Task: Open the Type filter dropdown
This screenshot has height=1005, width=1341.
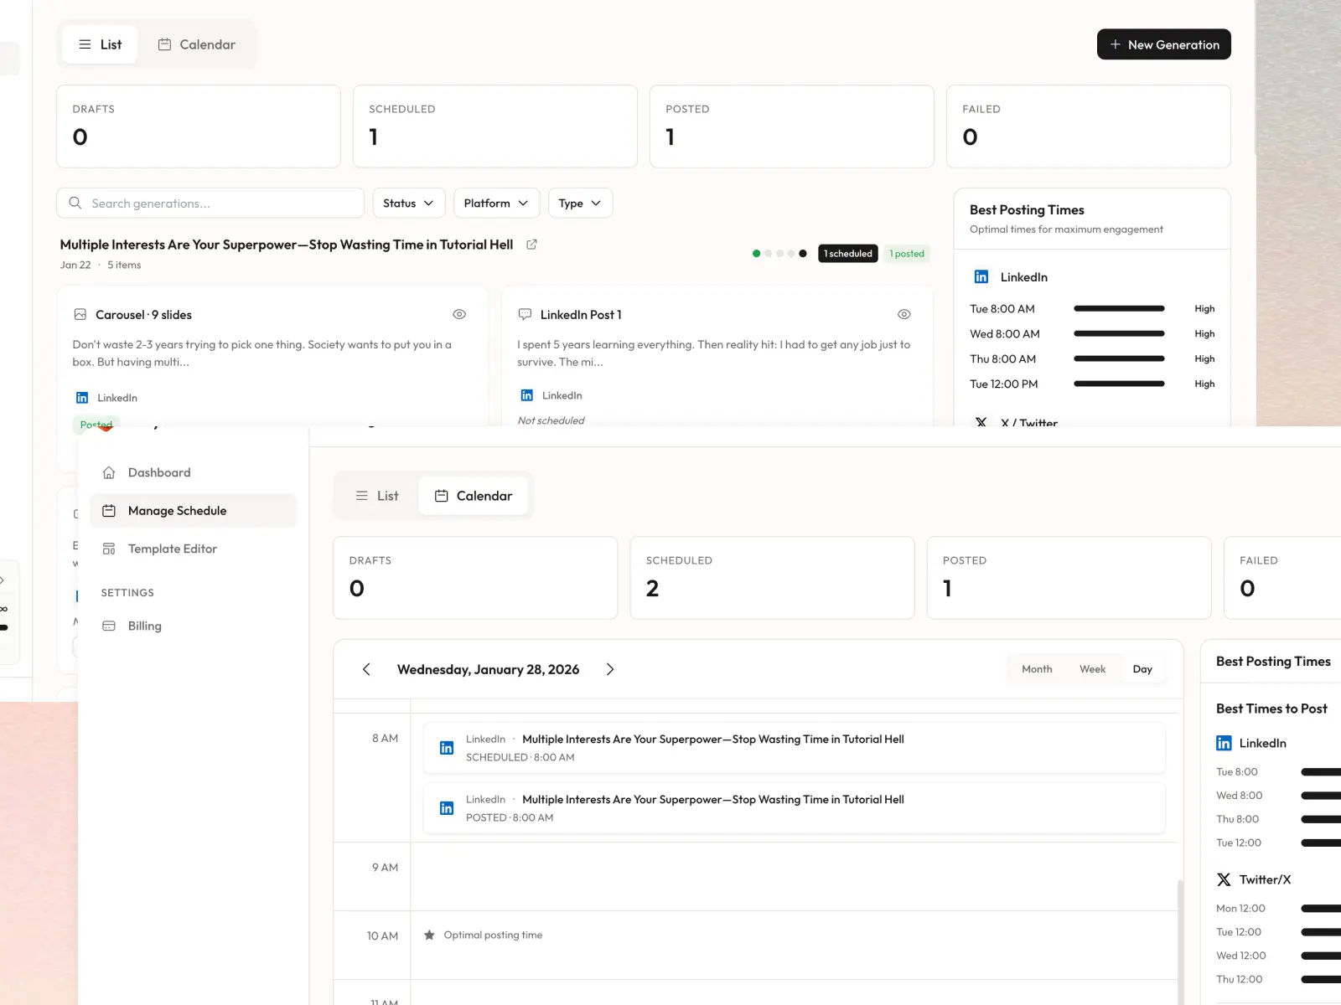Action: [580, 203]
